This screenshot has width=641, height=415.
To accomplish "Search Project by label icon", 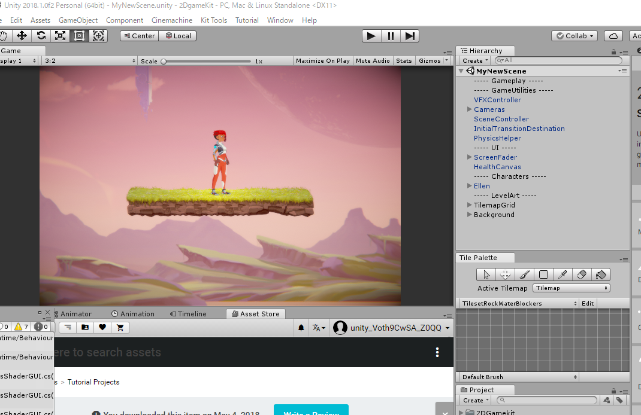I will [x=620, y=400].
